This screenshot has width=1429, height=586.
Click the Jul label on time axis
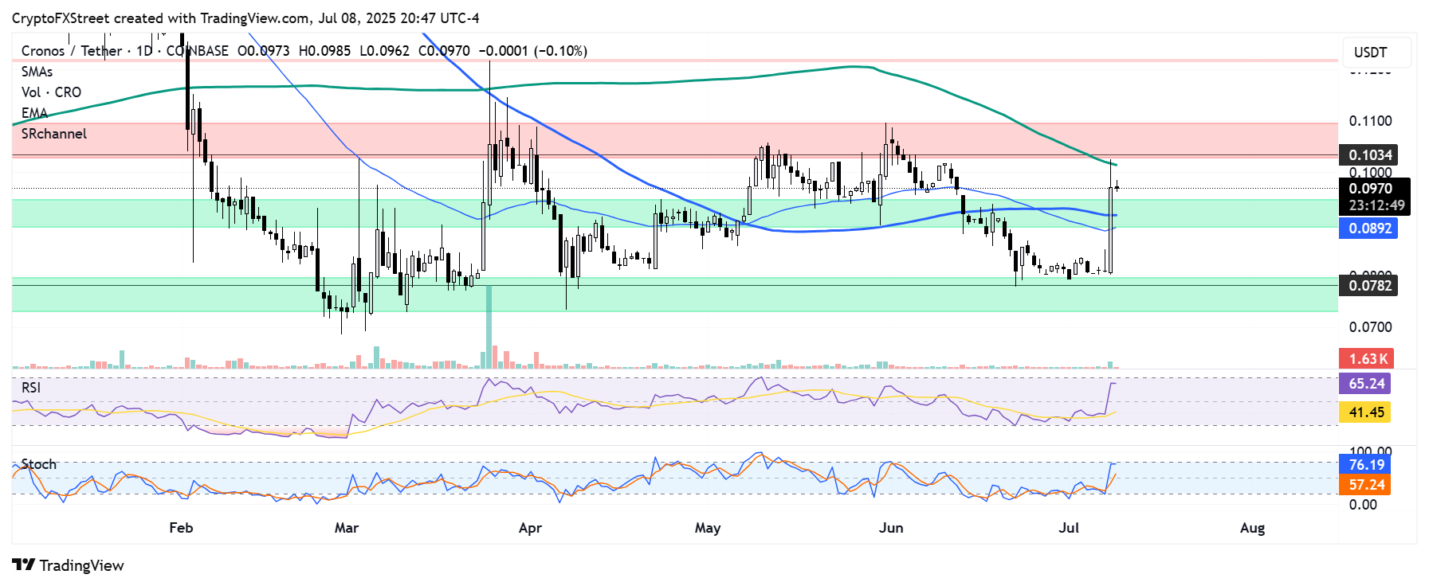pos(1069,528)
